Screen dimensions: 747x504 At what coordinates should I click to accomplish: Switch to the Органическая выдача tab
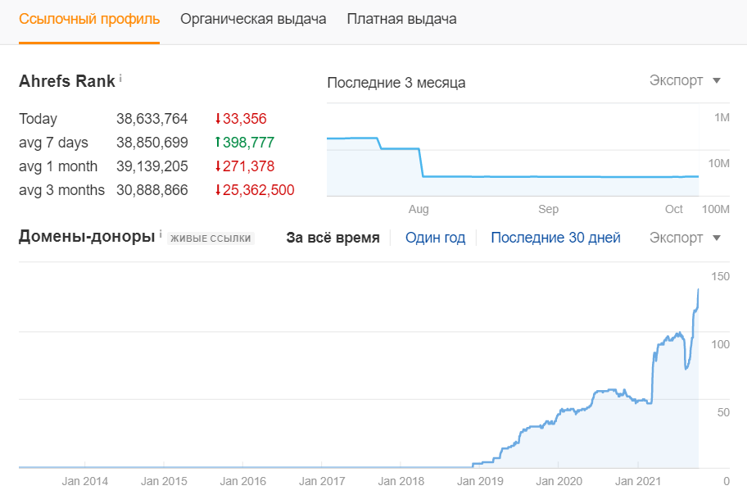(253, 19)
